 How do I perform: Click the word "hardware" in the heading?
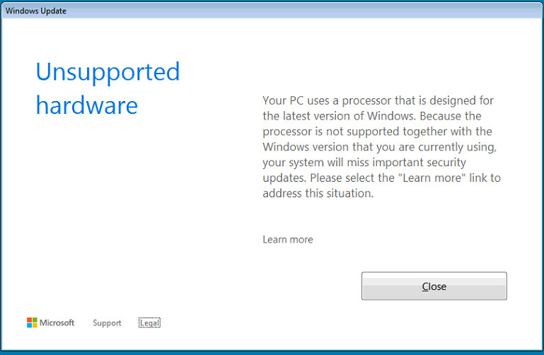(86, 106)
